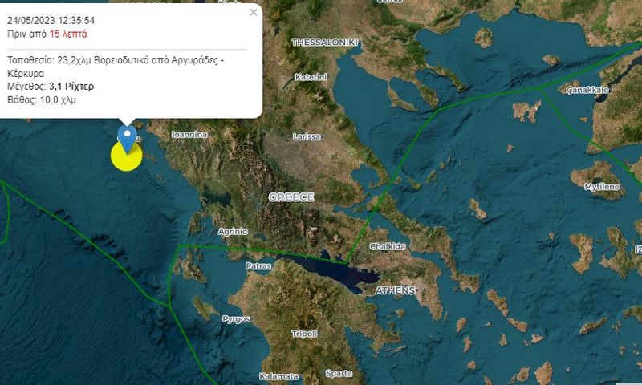The height and width of the screenshot is (385, 642).
Task: Click the '3,1 Ρίχτερ' magnitude text
Action: click(71, 87)
